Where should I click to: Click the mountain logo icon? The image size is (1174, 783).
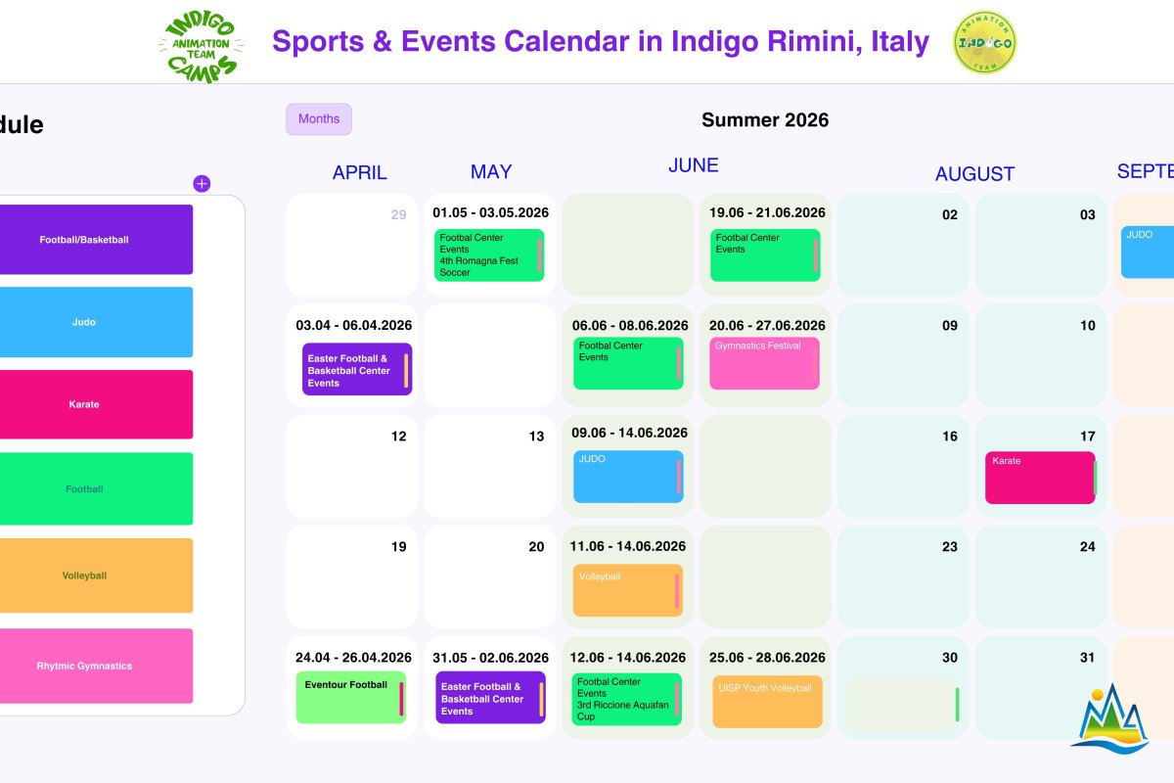pyautogui.click(x=1108, y=719)
